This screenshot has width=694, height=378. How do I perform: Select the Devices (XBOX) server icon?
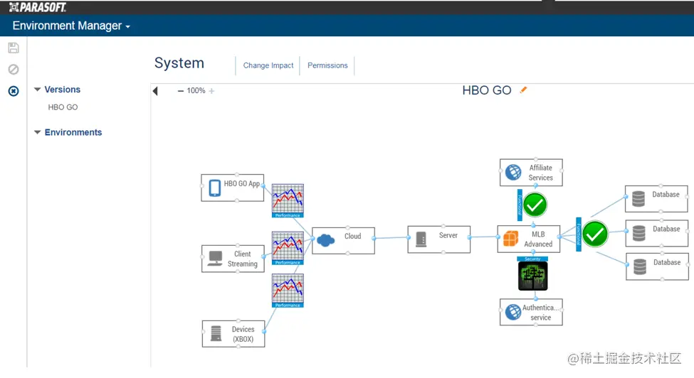click(216, 333)
